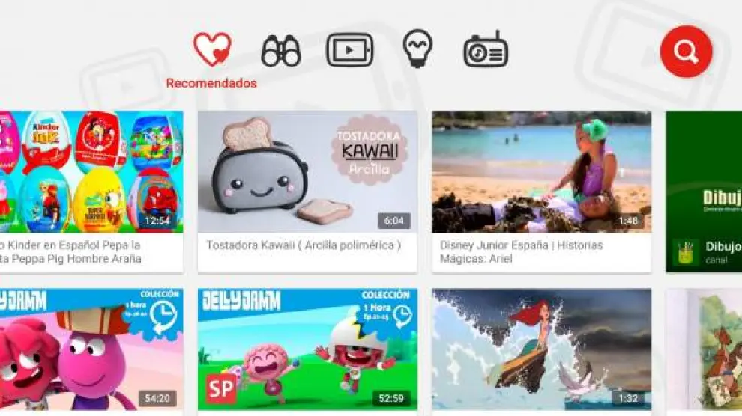Click the SP badge on Jelly Jamm video
This screenshot has width=742, height=416.
[x=221, y=388]
